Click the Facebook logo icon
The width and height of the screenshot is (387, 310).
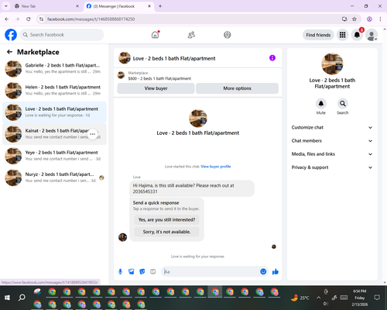[x=11, y=35]
